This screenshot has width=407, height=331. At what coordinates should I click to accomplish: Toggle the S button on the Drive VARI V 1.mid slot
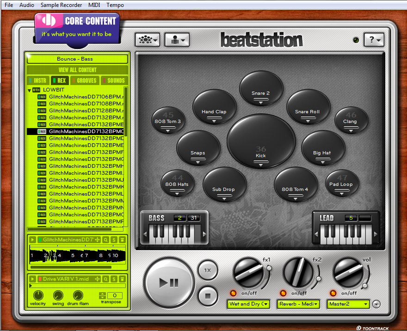[114, 279]
